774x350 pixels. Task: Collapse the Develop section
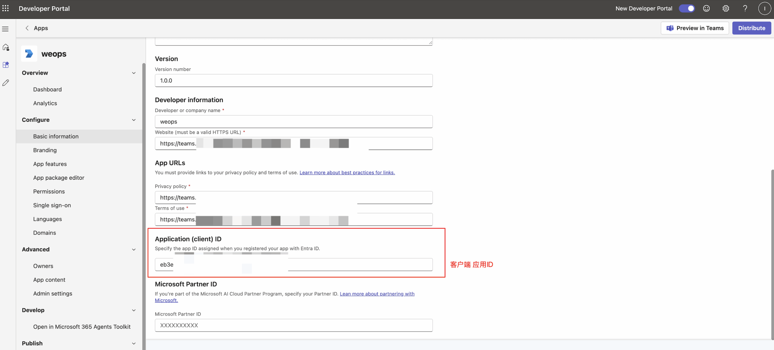click(x=134, y=310)
